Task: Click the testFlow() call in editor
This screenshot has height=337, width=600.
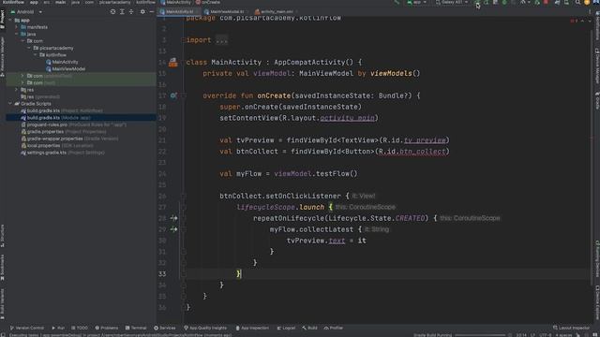Action: tap(337, 174)
